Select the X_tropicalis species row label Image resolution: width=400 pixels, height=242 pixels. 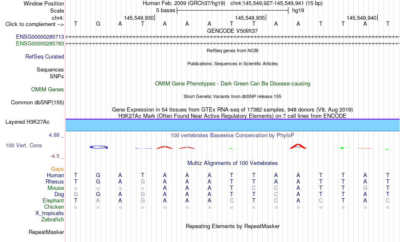pos(50,213)
